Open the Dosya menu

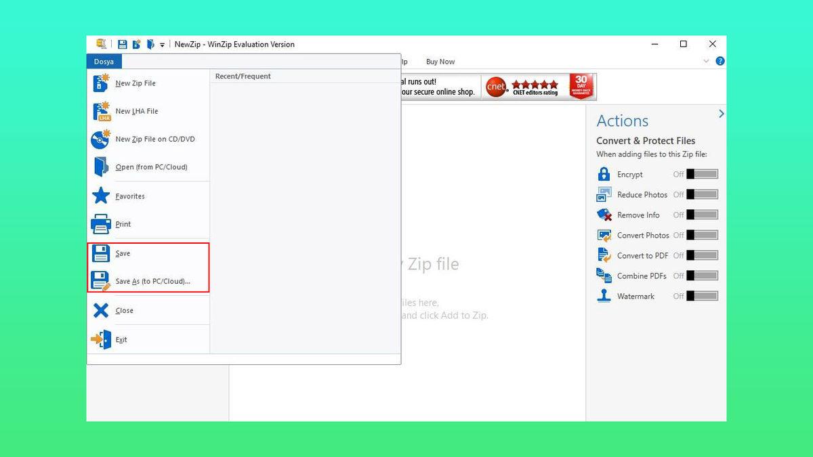pos(104,61)
